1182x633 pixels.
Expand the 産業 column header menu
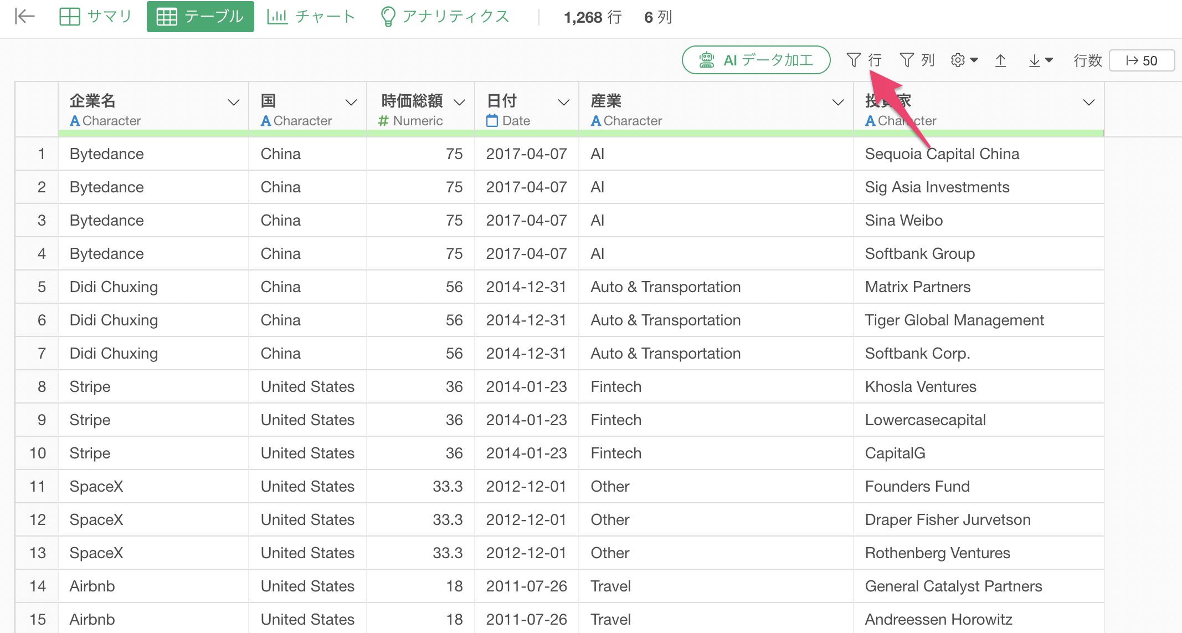click(838, 102)
